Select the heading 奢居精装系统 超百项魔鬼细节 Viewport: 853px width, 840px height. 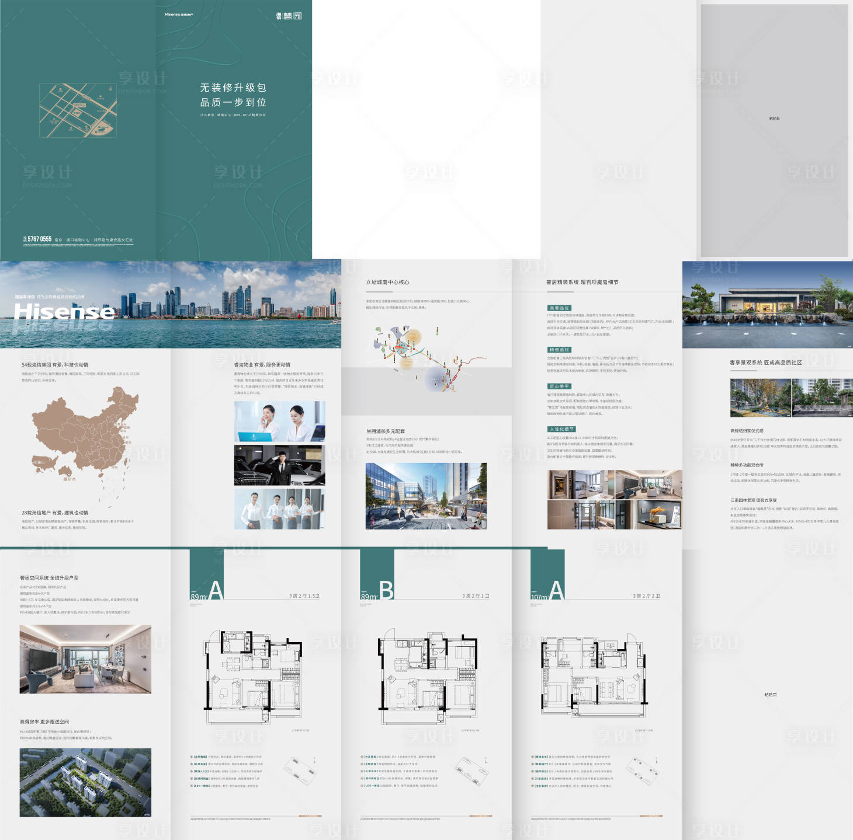[582, 282]
